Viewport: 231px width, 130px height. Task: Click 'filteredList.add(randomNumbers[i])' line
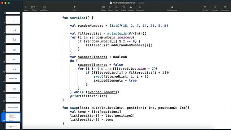tap(119, 45)
